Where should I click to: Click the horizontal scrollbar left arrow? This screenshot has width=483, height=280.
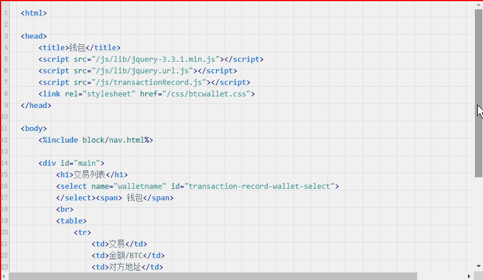click(3, 277)
